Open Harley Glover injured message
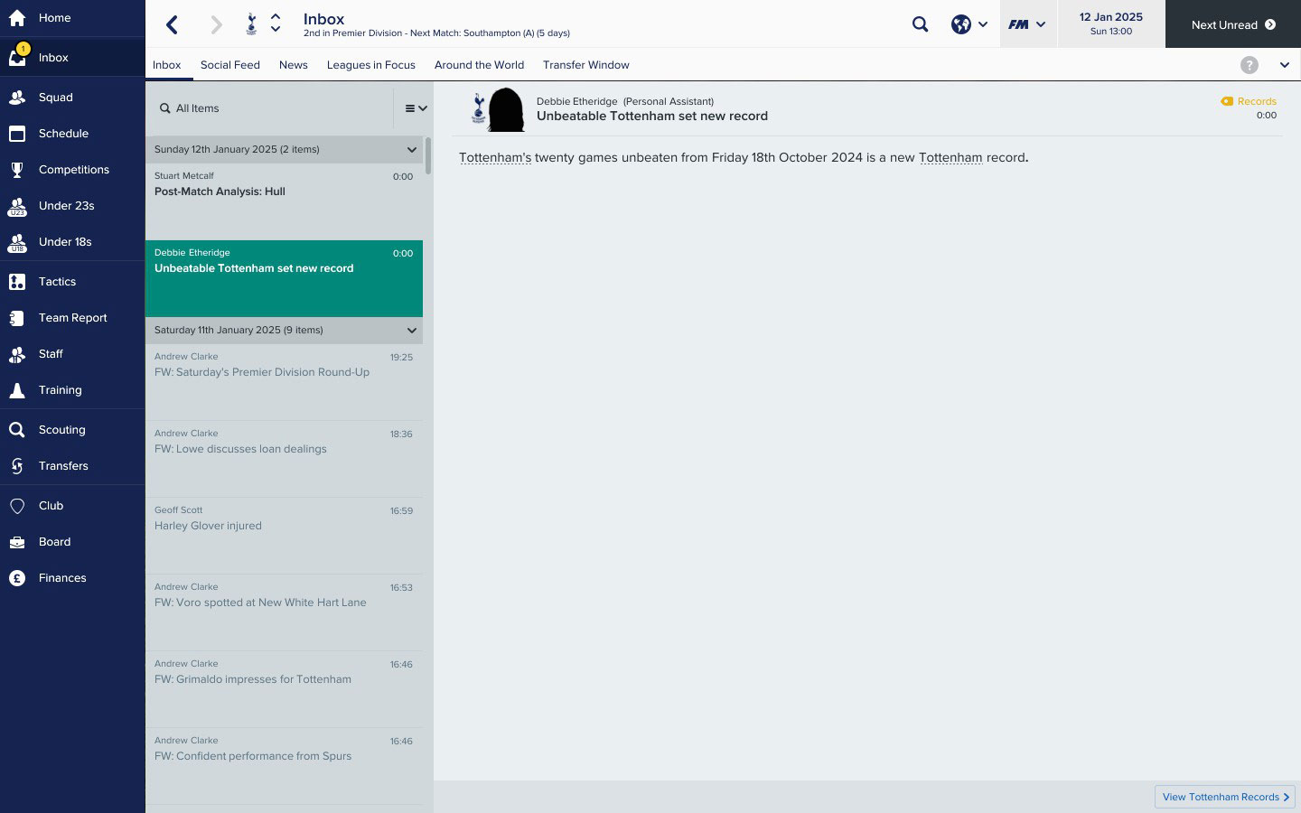 coord(284,536)
